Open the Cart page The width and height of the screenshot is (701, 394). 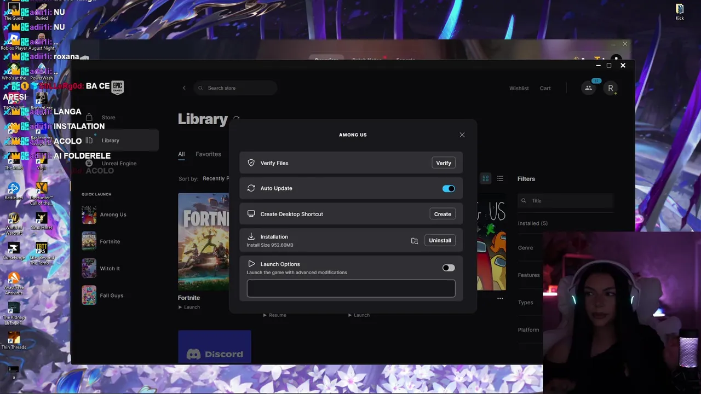545,88
